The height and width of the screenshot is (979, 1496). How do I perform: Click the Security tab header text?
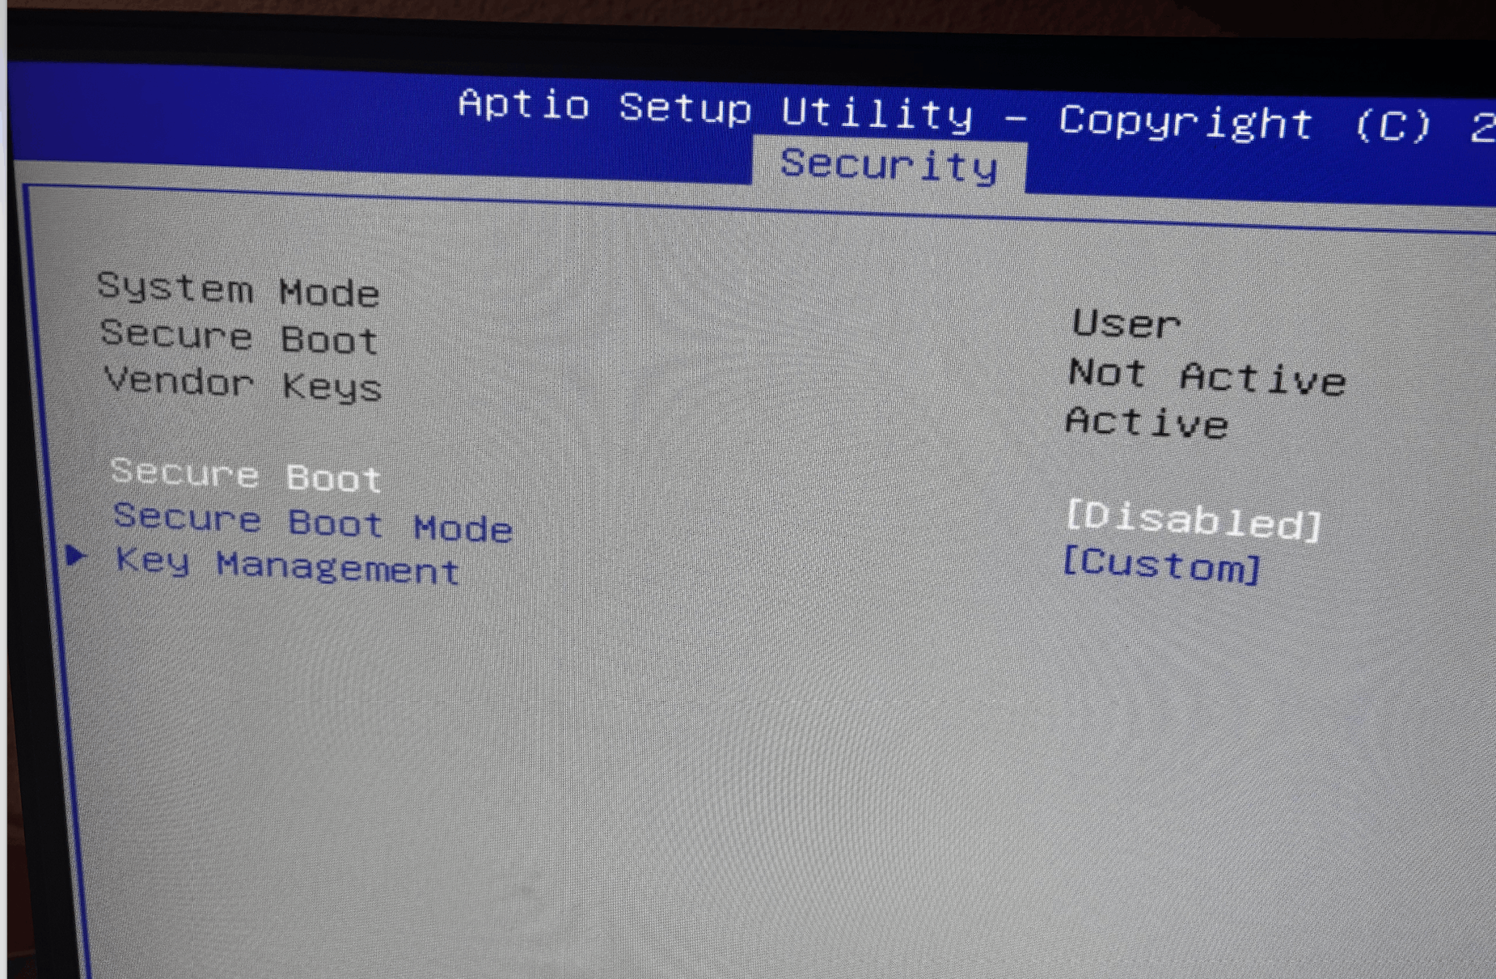888,165
